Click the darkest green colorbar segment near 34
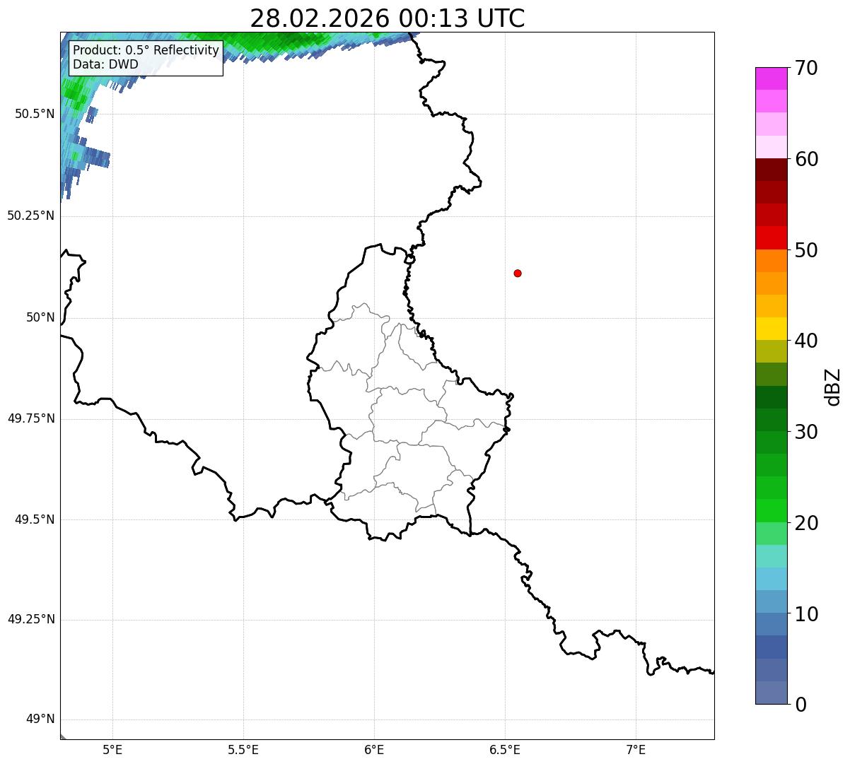The image size is (850, 764). pos(771,397)
